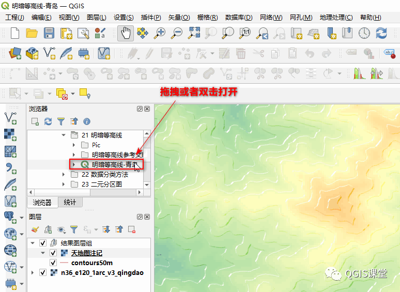Filter the browser panel
The height and width of the screenshot is (292, 400).
coord(61,121)
